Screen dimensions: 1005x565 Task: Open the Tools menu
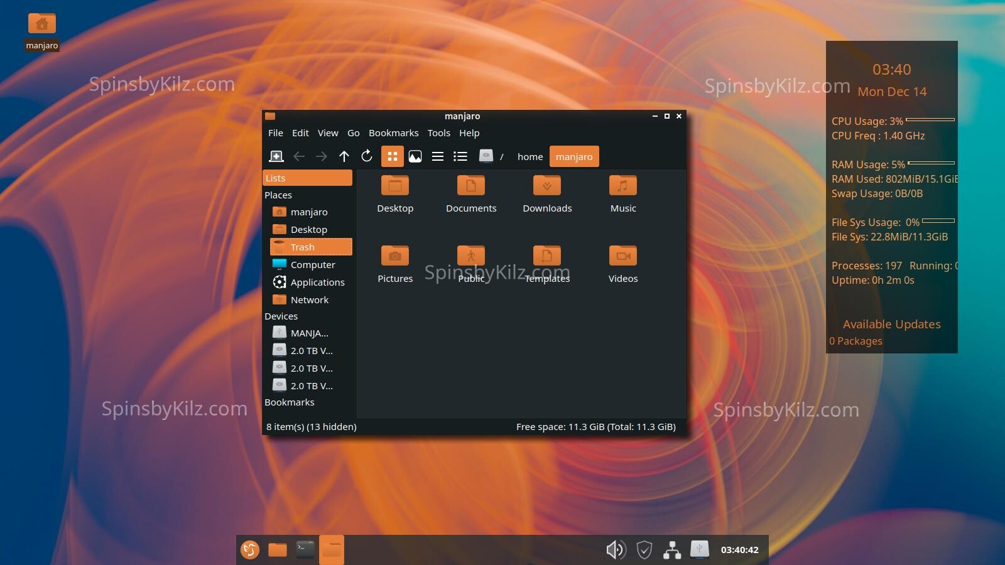(438, 133)
